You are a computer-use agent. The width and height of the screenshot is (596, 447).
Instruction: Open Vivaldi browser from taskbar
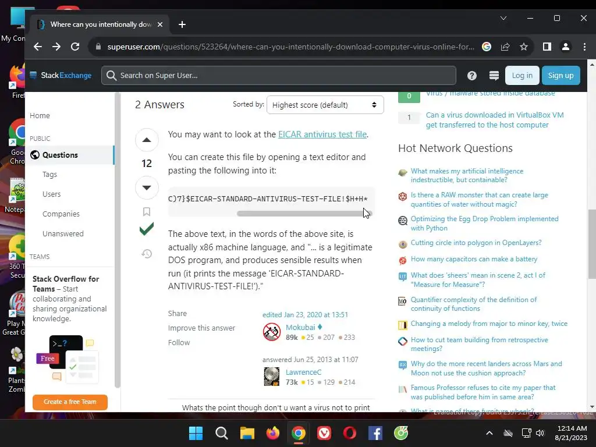point(324,433)
